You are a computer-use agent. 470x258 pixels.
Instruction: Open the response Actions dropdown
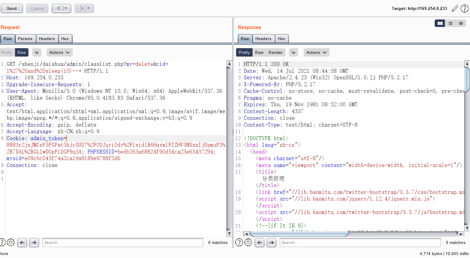[x=316, y=52]
